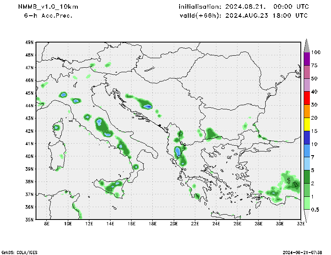Select the 20E longitude axis label
The width and height of the screenshot is (331, 255).
click(x=173, y=224)
